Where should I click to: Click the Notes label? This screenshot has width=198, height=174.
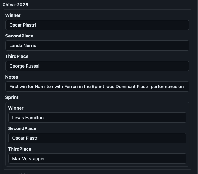(x=12, y=77)
